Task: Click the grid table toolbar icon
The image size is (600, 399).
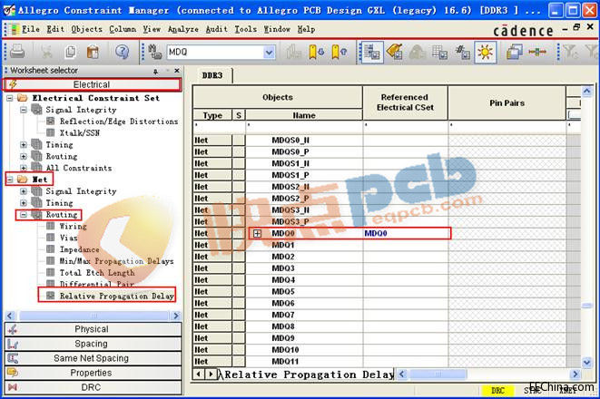Action: (439, 52)
